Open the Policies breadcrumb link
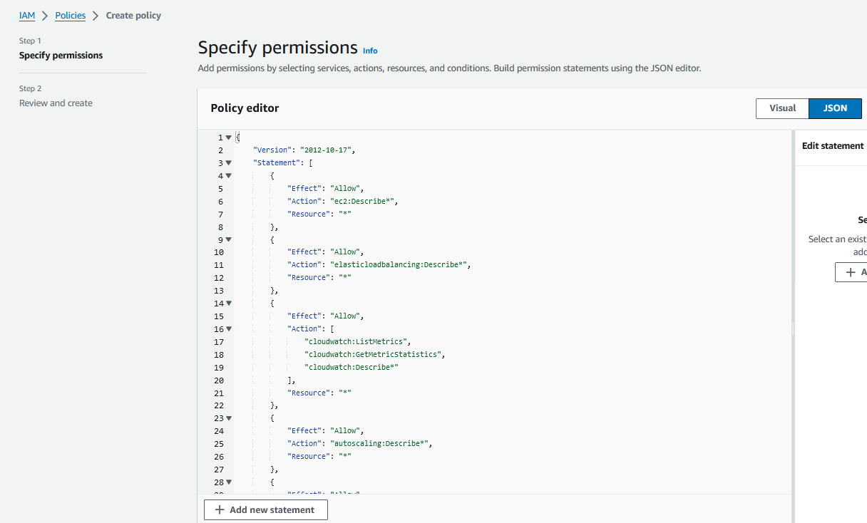867x523 pixels. [x=71, y=15]
